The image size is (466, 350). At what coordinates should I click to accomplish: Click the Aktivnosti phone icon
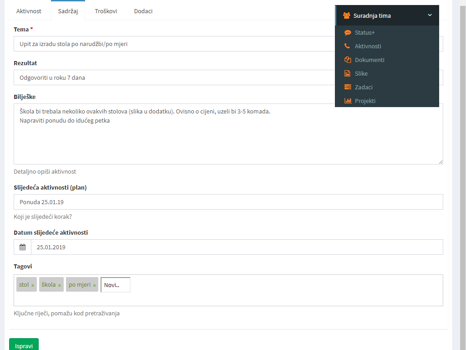347,46
